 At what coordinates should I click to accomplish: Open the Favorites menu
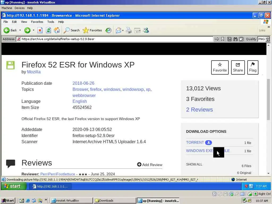click(x=37, y=22)
